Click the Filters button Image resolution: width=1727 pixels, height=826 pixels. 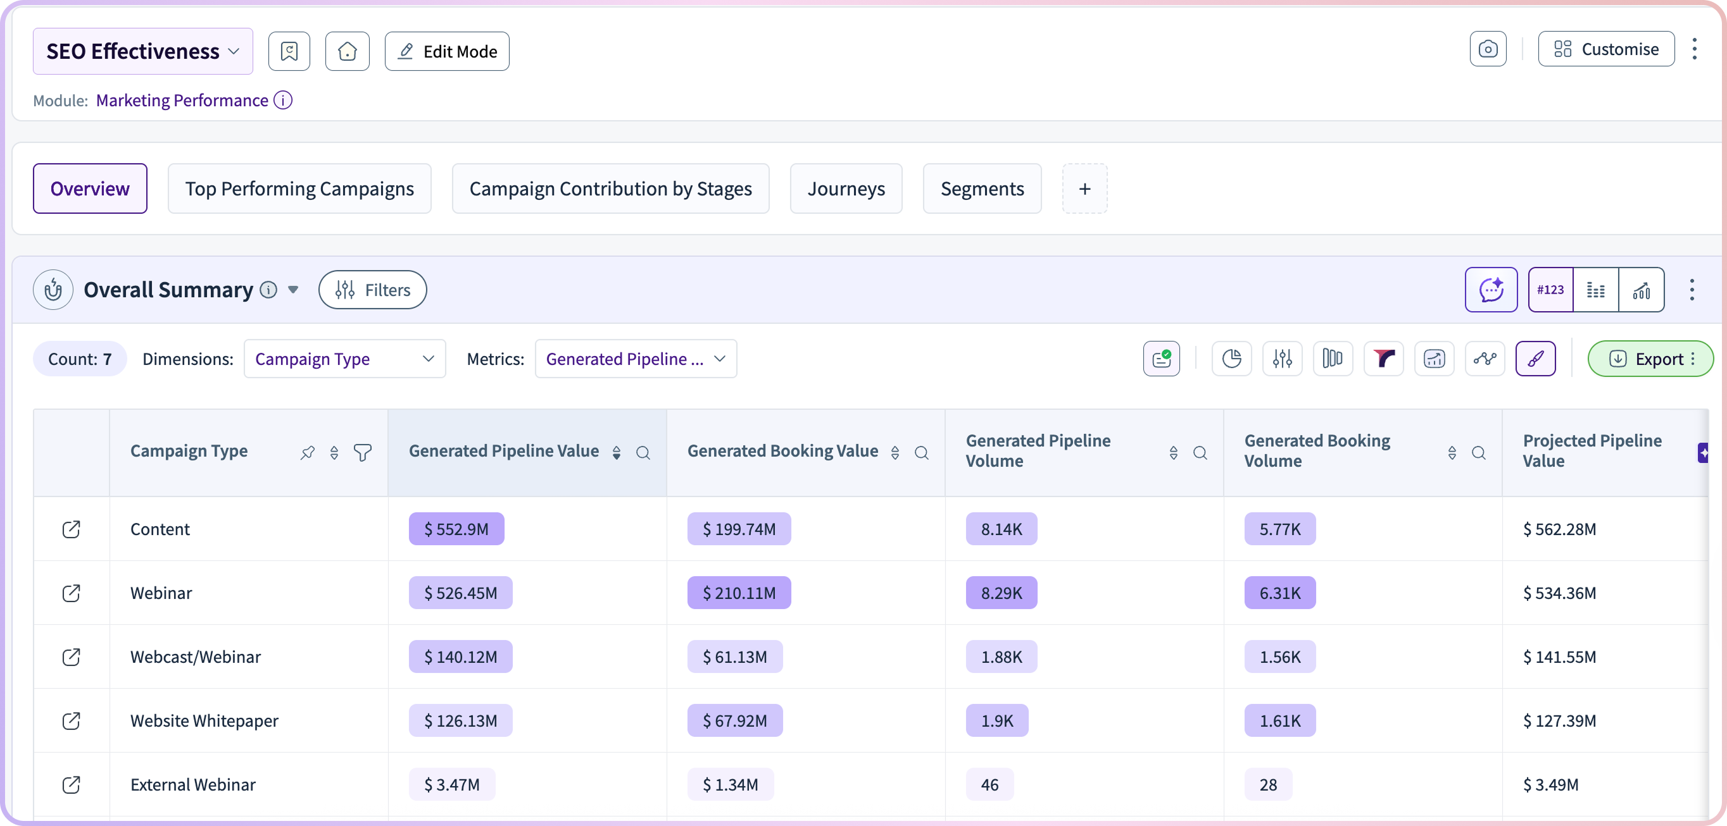pos(373,290)
